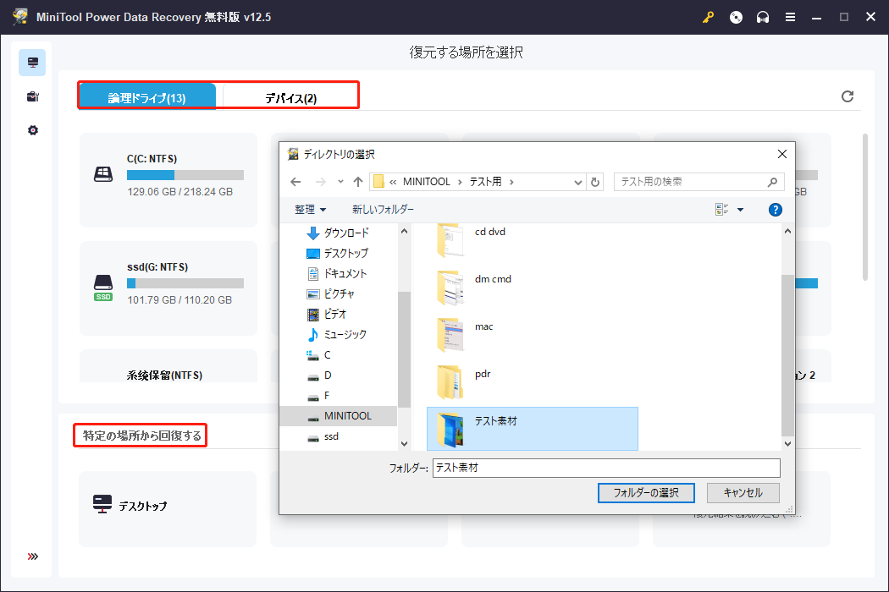Image resolution: width=889 pixels, height=592 pixels.
Task: Change the dialog view layout icon
Action: (721, 210)
